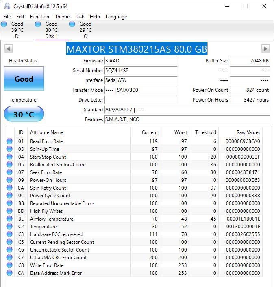Select the D: drive tab at 39 °C

pyautogui.click(x=17, y=30)
